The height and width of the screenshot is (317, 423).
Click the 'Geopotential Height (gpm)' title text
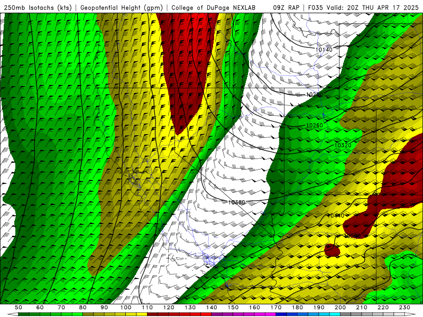pos(122,8)
